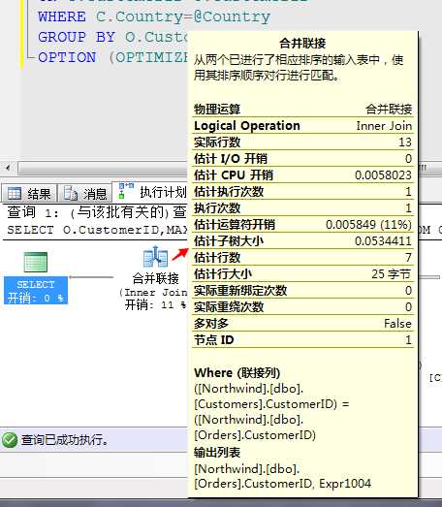Image resolution: width=442 pixels, height=507 pixels.
Task: Click the status text 查询已成功执行。
Action: [x=65, y=440]
